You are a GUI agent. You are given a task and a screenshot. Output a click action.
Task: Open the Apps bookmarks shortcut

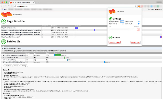click(4, 9)
